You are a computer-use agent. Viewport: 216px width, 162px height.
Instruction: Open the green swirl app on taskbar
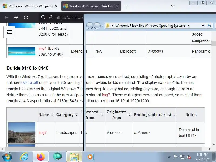(58, 157)
